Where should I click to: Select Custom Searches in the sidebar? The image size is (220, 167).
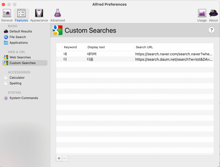point(25,63)
